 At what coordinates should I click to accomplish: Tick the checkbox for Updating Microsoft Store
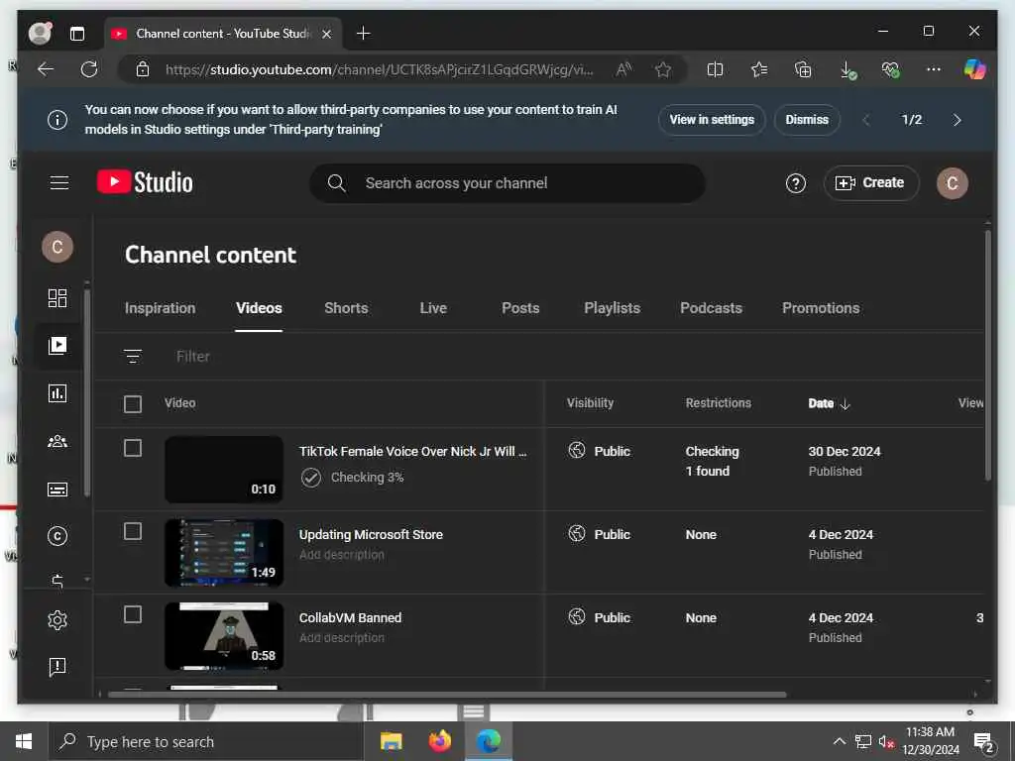[133, 531]
